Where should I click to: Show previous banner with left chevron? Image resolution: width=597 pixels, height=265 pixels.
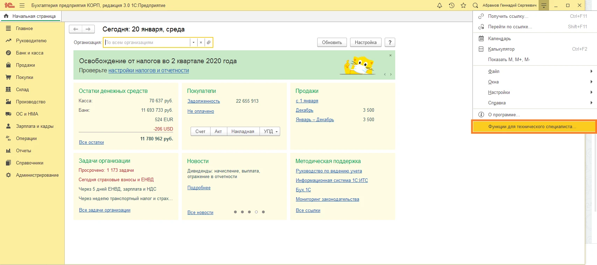coord(385,74)
